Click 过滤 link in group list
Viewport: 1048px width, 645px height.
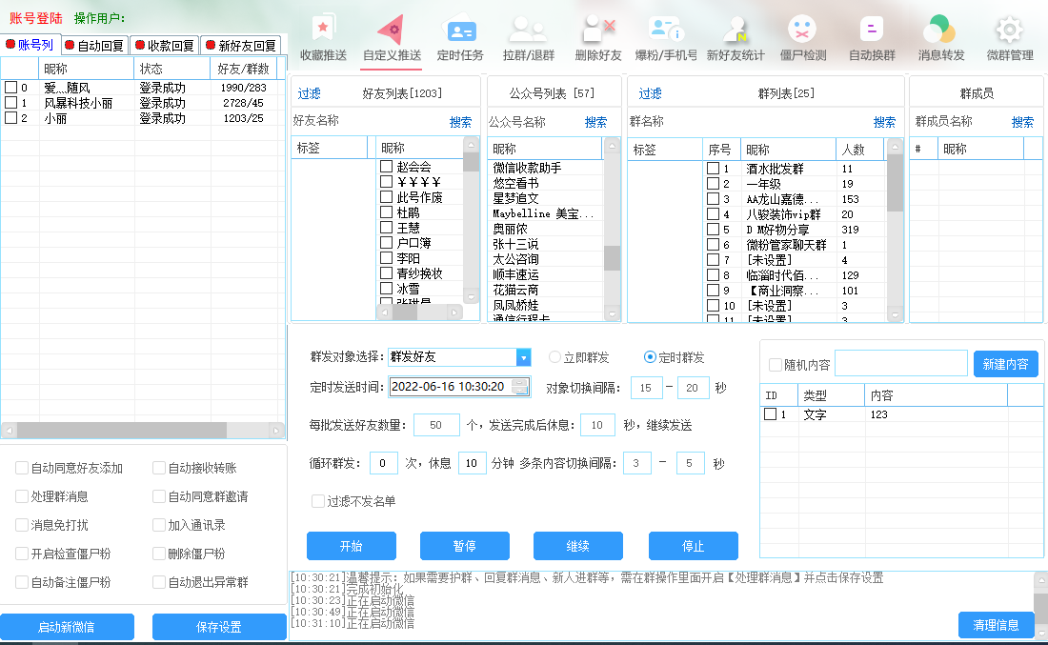tap(650, 93)
